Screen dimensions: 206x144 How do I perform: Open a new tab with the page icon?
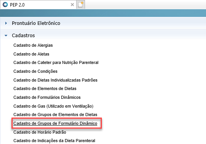pyautogui.click(x=81, y=5)
